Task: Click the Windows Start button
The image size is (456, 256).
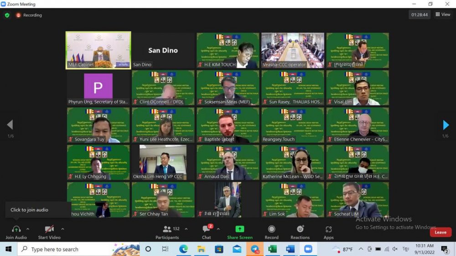Action: pos(8,249)
